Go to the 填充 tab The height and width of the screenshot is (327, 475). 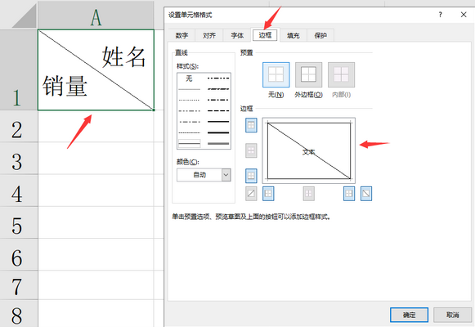(294, 35)
